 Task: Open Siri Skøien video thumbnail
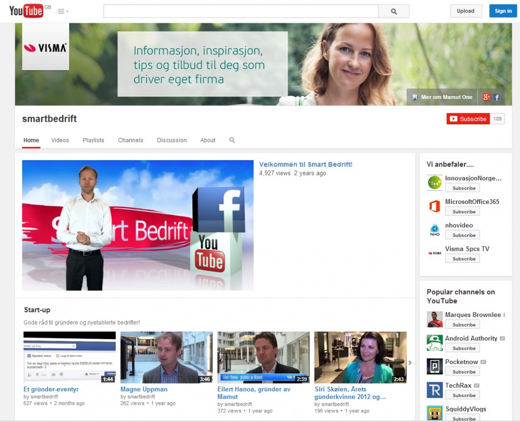360,357
